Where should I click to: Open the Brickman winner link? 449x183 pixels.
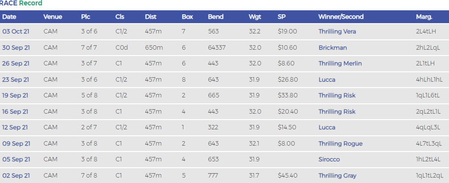(x=333, y=47)
